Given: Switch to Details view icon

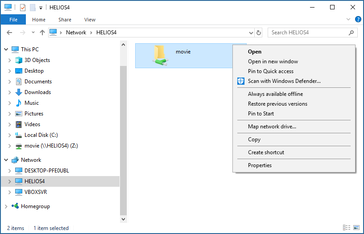Looking at the screenshot, I should pyautogui.click(x=347, y=228).
